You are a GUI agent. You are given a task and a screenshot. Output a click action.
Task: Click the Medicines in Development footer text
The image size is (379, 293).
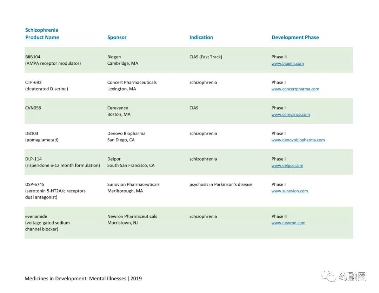click(x=83, y=279)
